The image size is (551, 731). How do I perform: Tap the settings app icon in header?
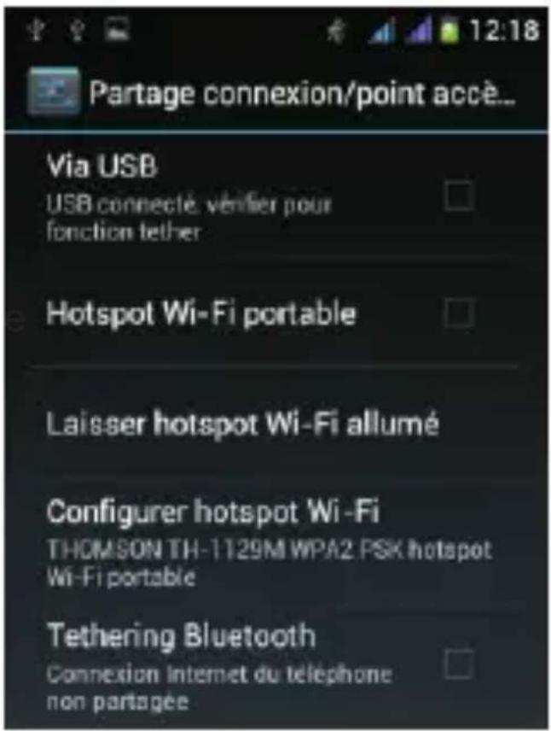pos(54,91)
